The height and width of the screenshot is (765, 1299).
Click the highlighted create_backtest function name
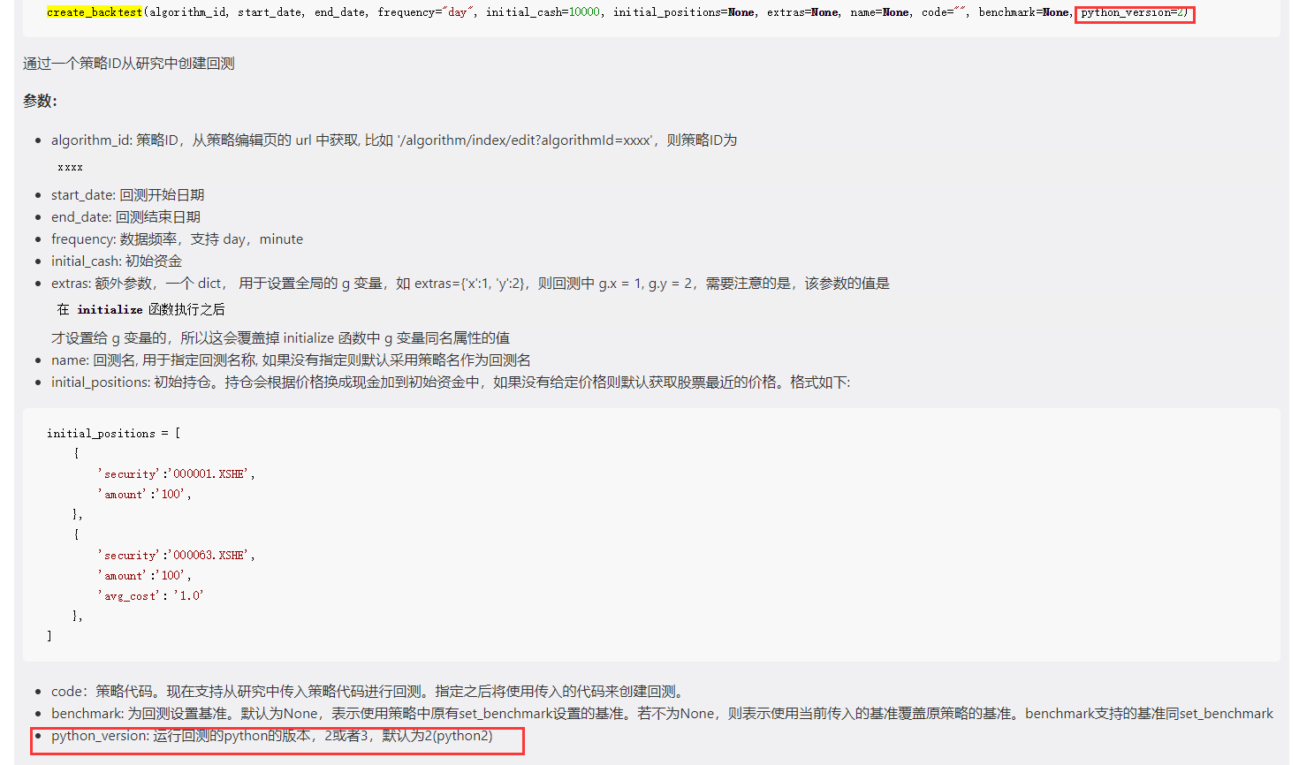pyautogui.click(x=95, y=12)
